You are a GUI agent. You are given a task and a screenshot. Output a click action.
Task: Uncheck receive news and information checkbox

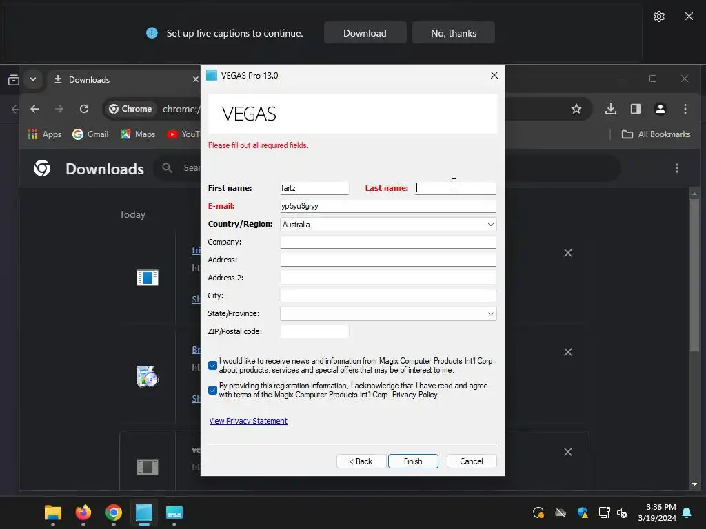(x=212, y=365)
